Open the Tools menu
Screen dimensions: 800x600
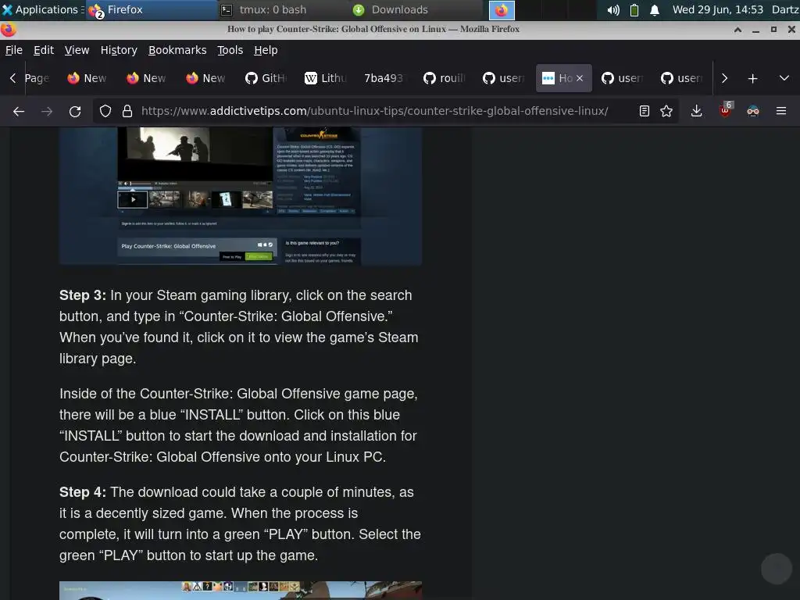(x=230, y=50)
